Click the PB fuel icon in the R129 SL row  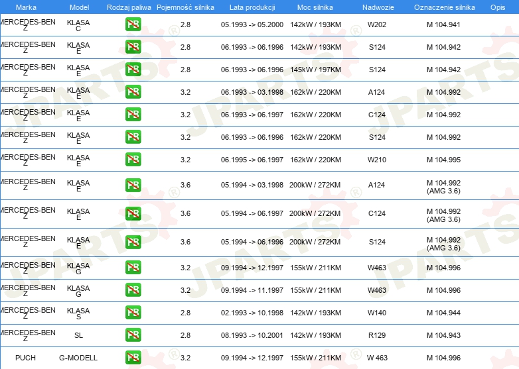click(x=133, y=335)
